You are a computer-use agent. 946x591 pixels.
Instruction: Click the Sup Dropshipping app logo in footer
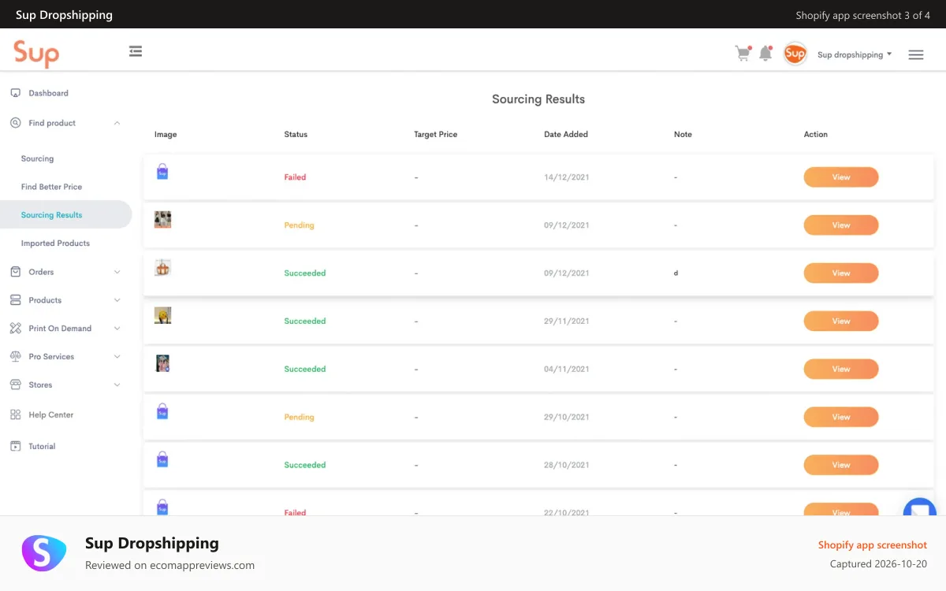[44, 553]
